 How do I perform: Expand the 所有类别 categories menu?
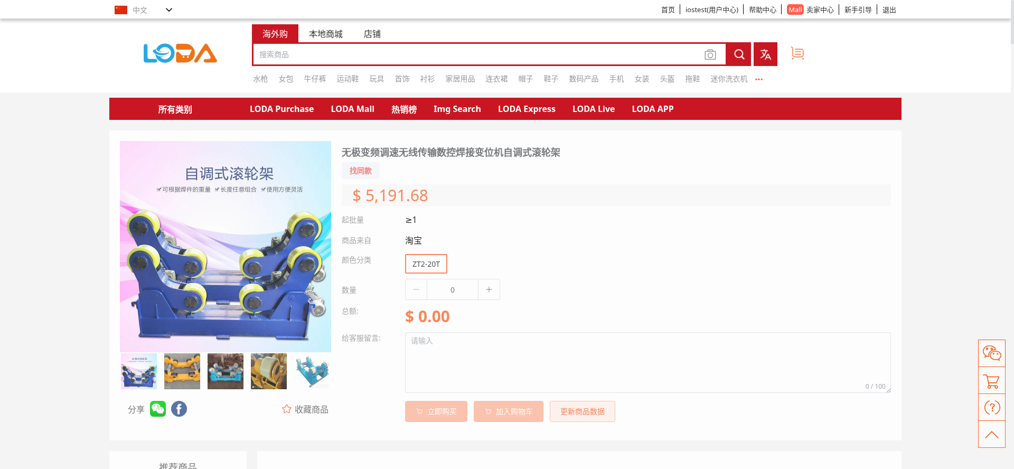175,109
